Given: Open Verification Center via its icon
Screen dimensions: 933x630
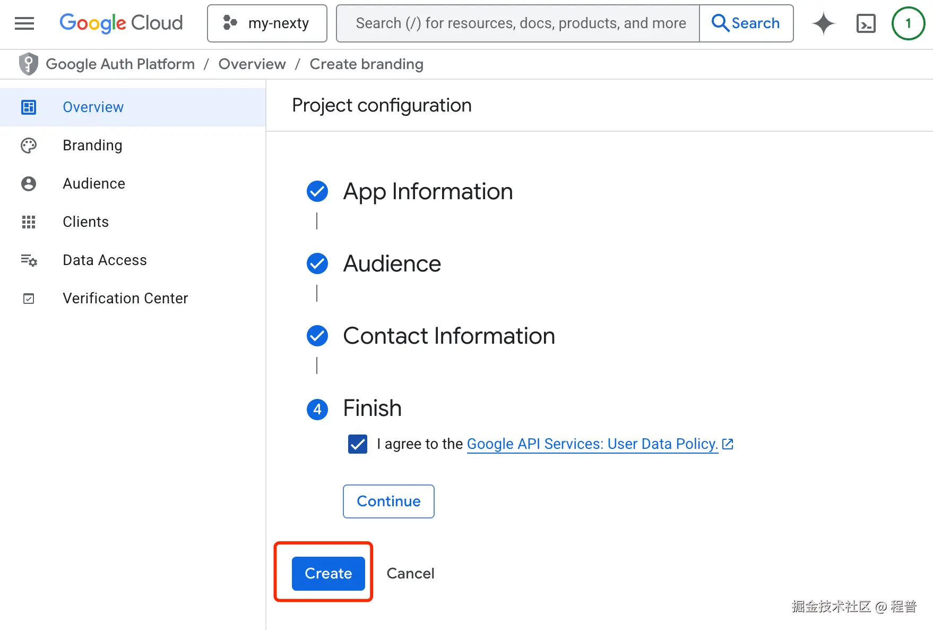Looking at the screenshot, I should [28, 298].
